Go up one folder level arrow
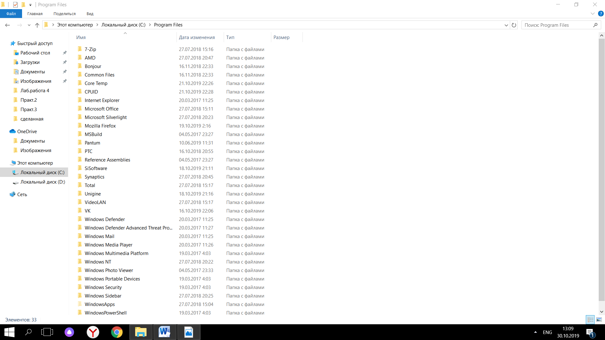Screen dimensions: 605x340 [x=37, y=25]
